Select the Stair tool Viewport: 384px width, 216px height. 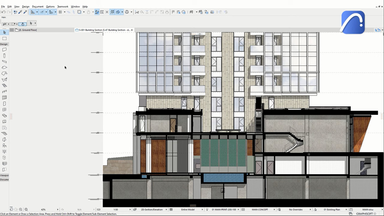(x=4, y=85)
